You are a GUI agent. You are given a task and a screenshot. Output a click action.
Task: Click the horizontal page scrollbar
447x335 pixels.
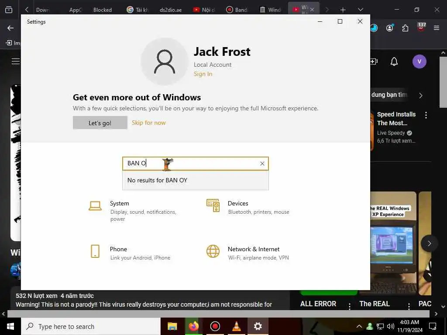(x=218, y=314)
